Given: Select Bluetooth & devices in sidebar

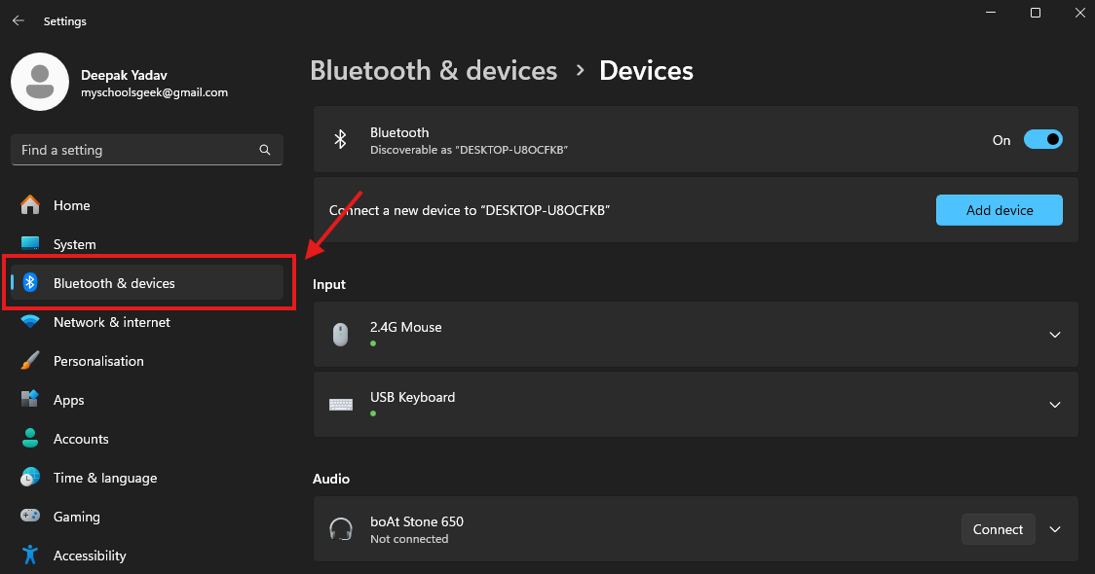Looking at the screenshot, I should tap(114, 283).
